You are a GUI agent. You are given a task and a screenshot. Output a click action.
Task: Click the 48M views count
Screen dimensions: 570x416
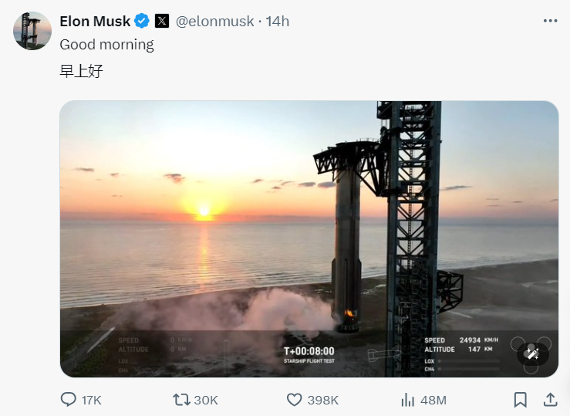tap(432, 400)
